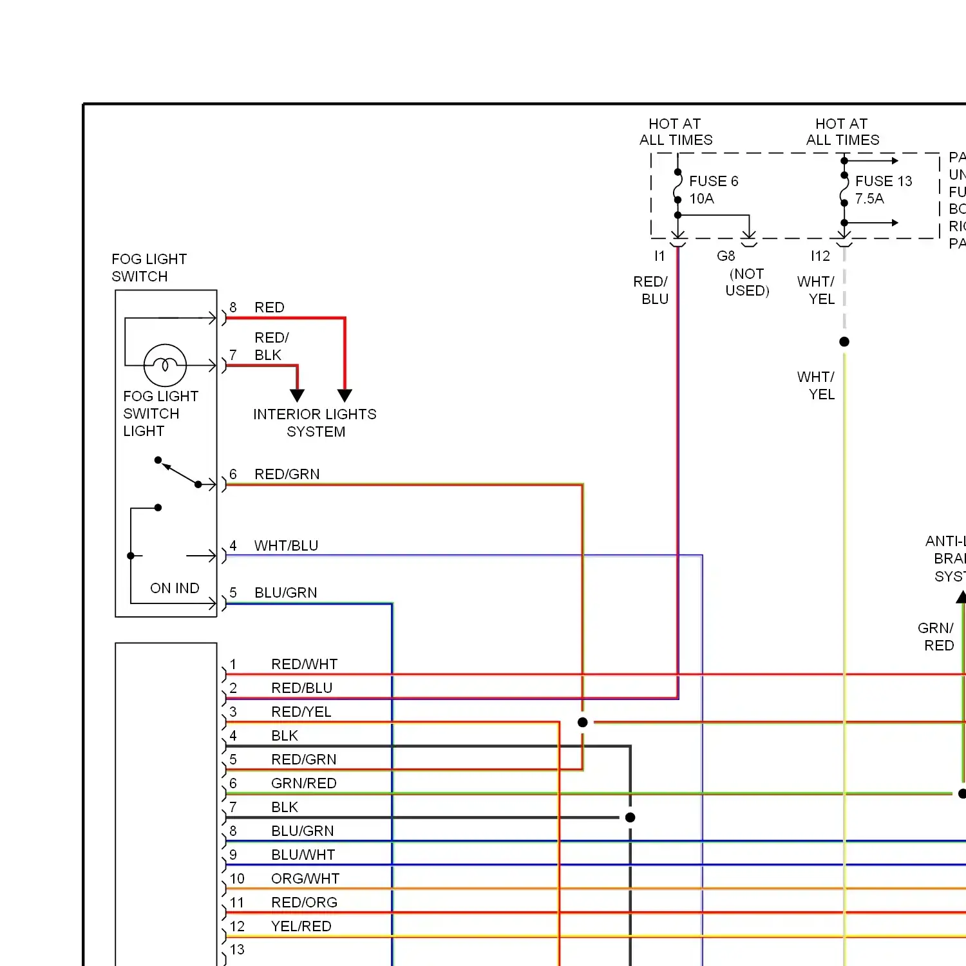Select fog switch pin 8 RED label
The image size is (966, 966).
269,307
